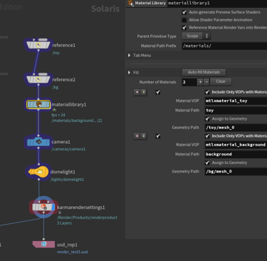Click the usd_rop1 node label
Viewport: 267px width, 261px height.
point(67,245)
